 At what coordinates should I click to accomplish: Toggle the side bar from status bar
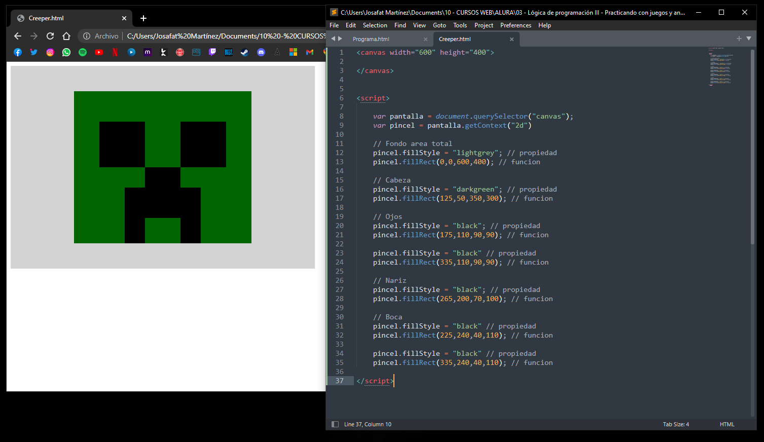[335, 424]
